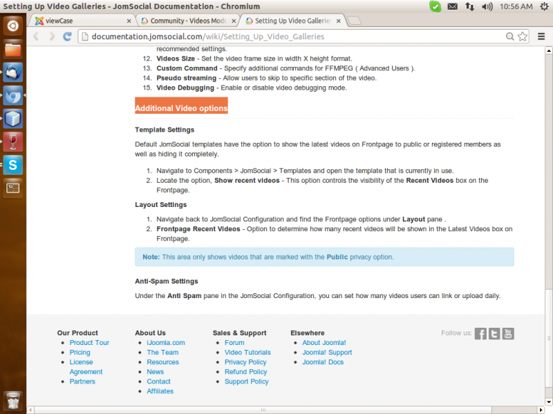Open the system settings gear menu
The width and height of the screenshot is (553, 414).
click(x=545, y=6)
